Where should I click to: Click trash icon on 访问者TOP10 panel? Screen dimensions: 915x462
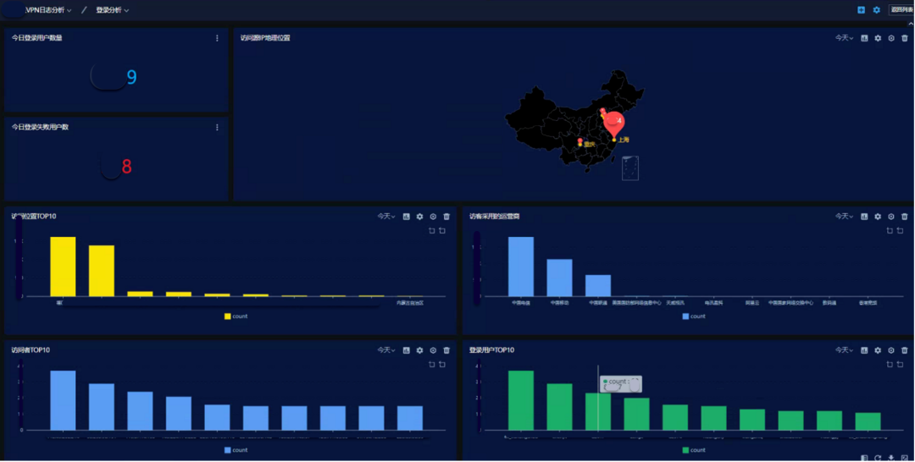(446, 350)
